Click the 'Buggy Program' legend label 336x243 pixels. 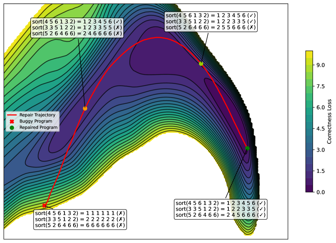36,121
